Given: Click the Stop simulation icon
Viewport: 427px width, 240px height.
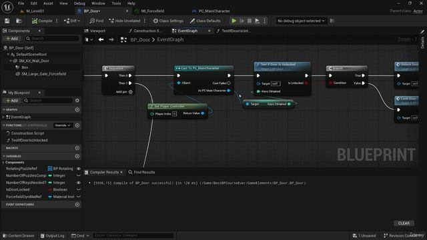Looking at the screenshot, I should [x=249, y=21].
